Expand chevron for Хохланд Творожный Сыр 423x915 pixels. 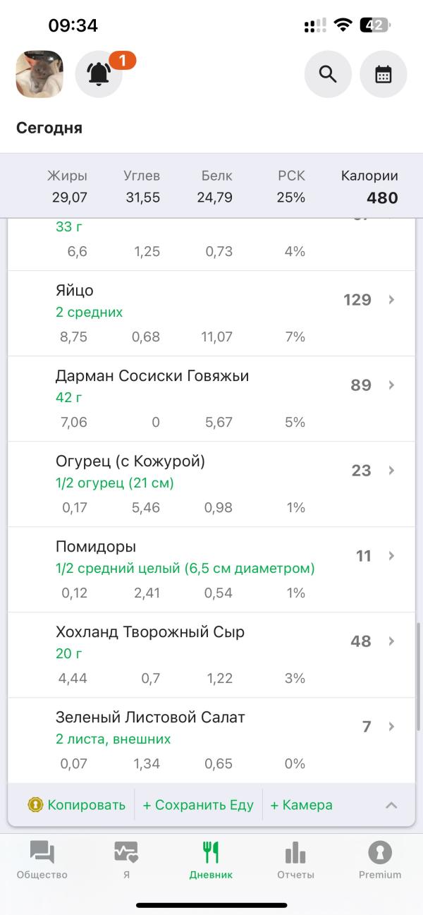click(392, 641)
